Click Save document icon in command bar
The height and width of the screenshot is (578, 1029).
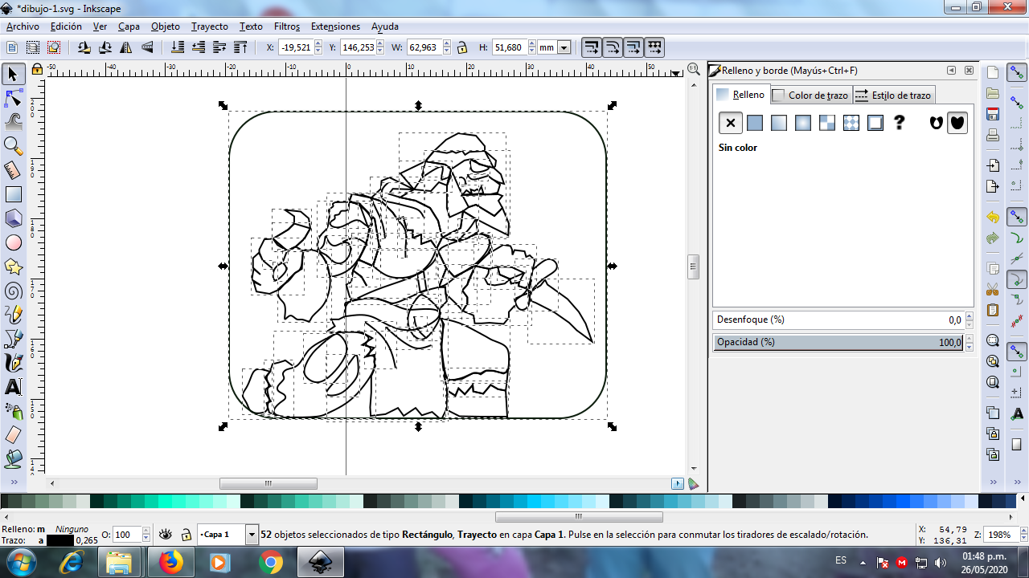click(993, 114)
